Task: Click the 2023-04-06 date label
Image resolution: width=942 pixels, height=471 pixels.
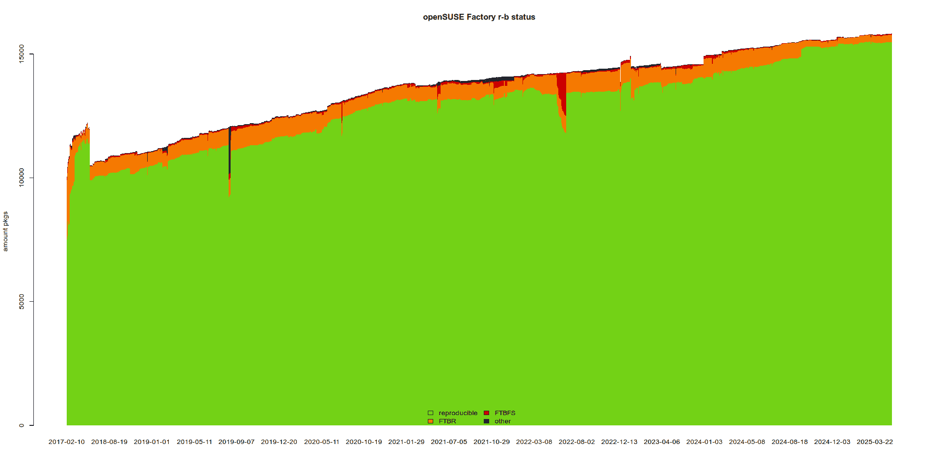Action: coord(661,442)
